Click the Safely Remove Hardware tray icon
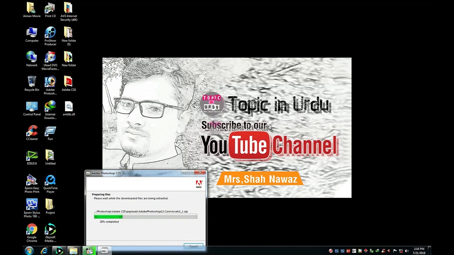Viewport: 454px width, 255px height. [x=371, y=251]
